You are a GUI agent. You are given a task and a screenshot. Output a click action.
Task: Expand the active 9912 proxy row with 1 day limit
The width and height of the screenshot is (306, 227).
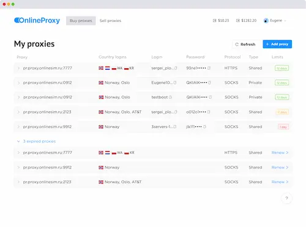click(18, 127)
